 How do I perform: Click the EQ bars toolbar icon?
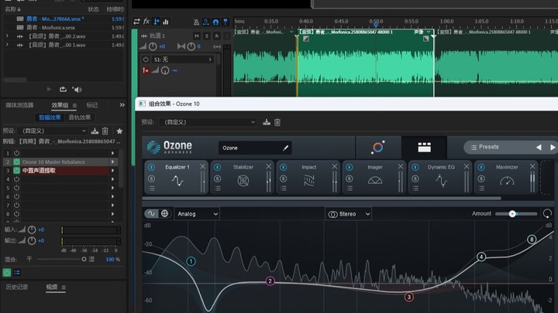coord(166,22)
